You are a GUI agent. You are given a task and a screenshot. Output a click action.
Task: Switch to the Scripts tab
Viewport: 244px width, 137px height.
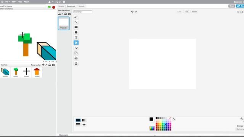click(x=61, y=6)
